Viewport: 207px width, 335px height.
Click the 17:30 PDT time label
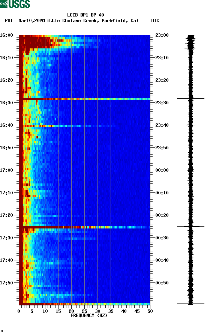tap(6, 238)
